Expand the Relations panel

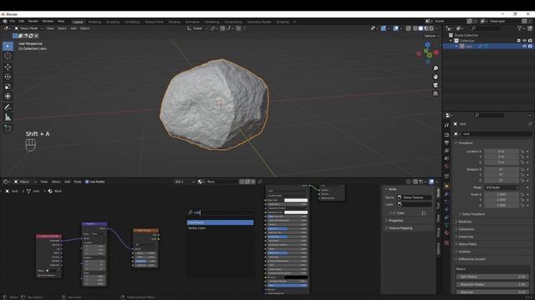(465, 222)
